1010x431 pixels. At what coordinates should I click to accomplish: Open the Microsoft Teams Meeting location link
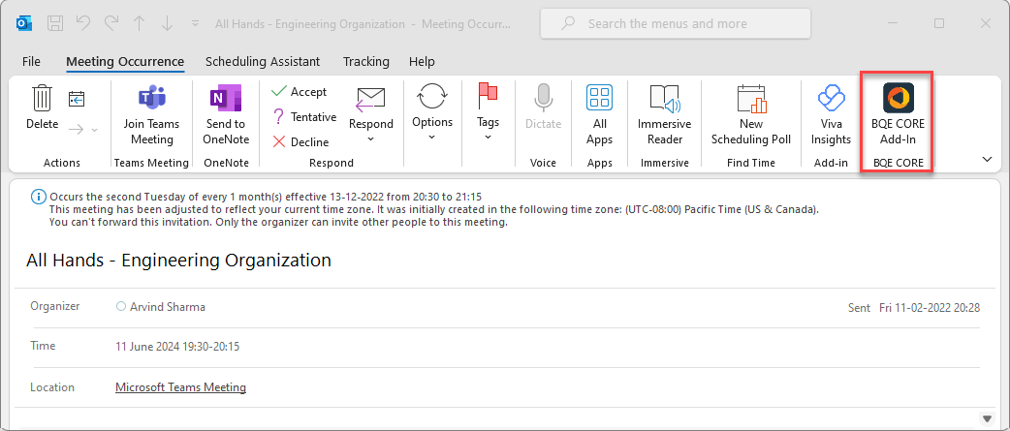click(180, 387)
